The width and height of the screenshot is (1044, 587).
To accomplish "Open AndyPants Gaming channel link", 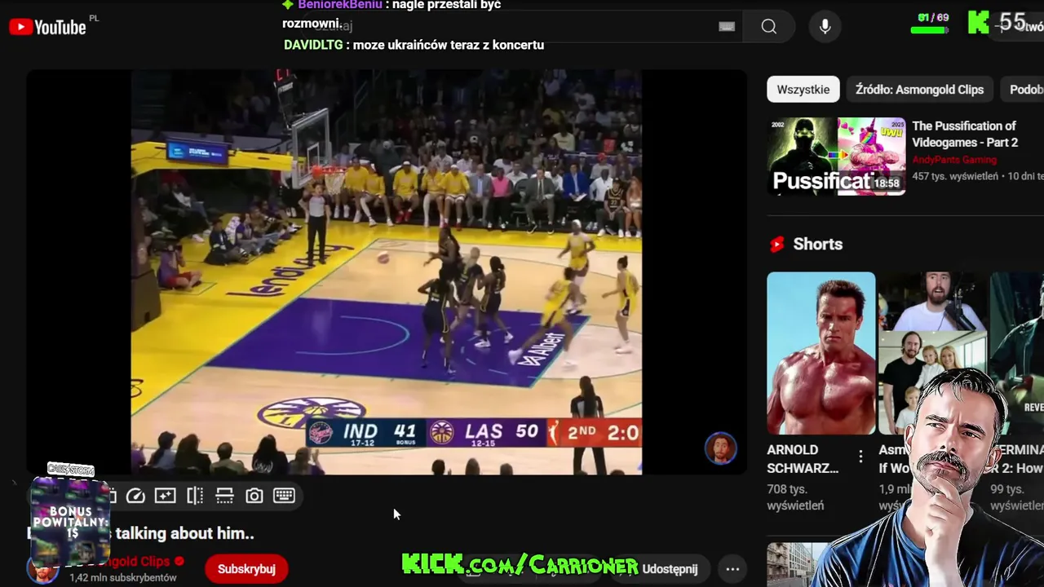I will (954, 160).
